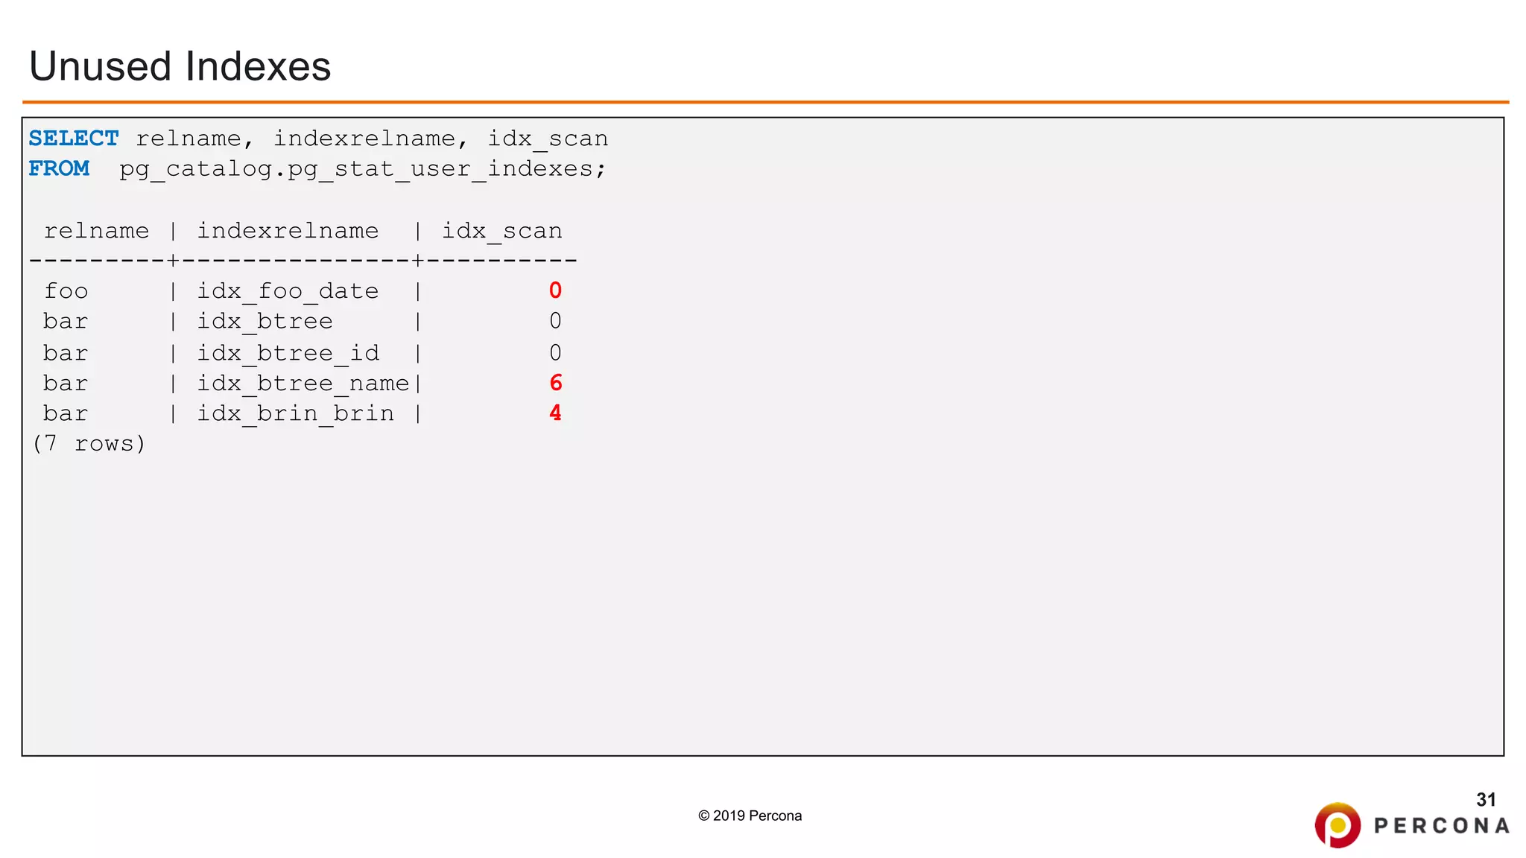1526x858 pixels.
Task: Click the PERCONA wordmark text
Action: pos(1442,826)
